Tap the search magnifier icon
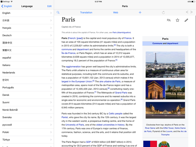 click(x=58, y=12)
